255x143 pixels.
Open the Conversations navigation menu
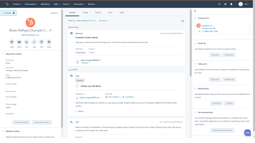click(31, 4)
